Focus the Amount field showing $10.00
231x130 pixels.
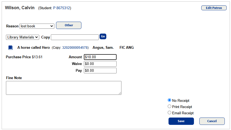pyautogui.click(x=100, y=57)
